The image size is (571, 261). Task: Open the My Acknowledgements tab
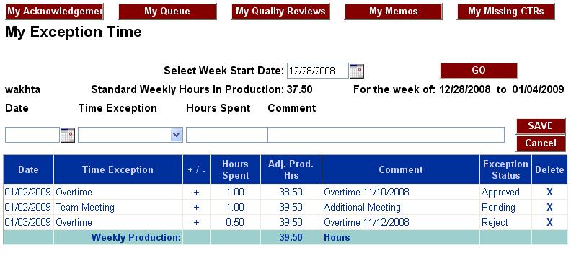point(55,12)
